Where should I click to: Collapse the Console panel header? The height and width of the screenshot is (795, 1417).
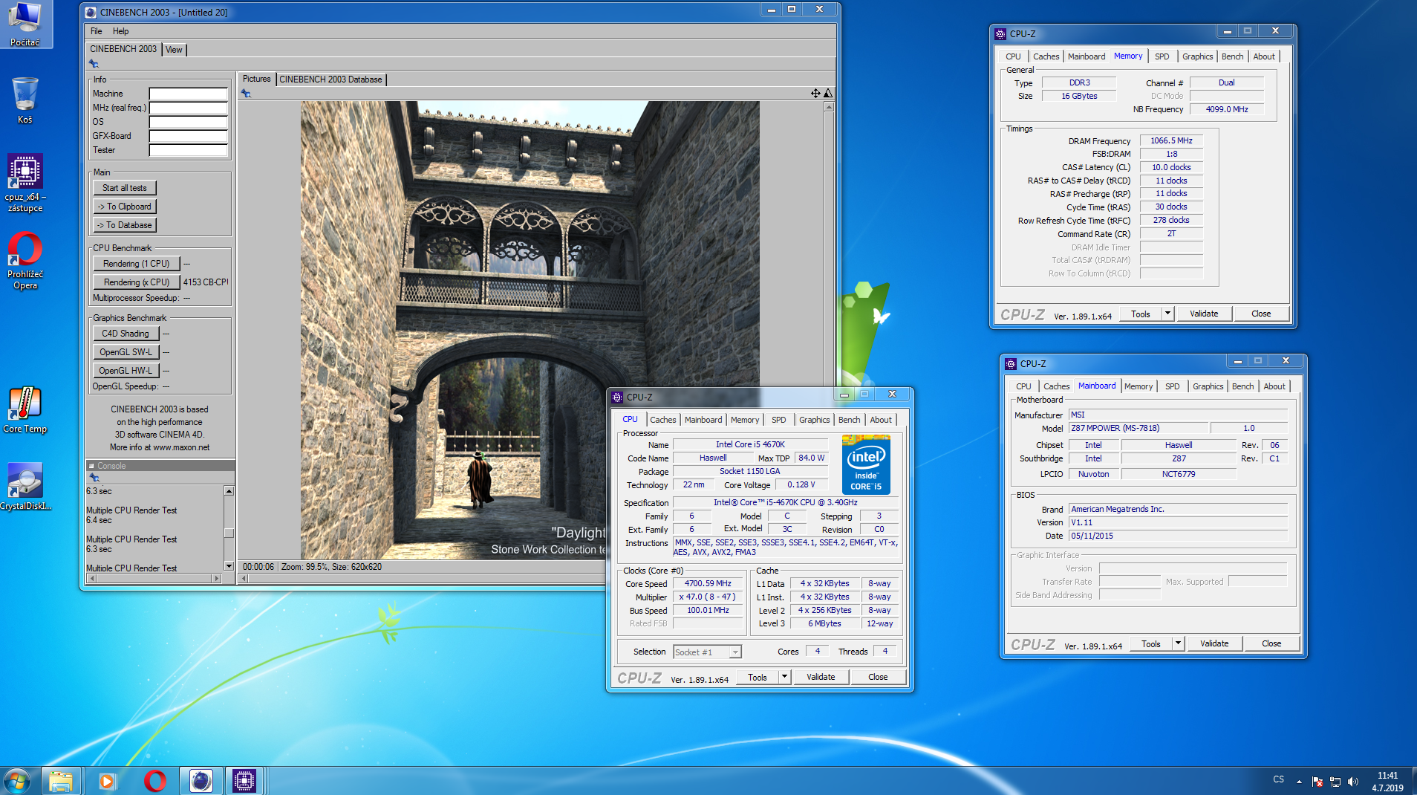[x=92, y=466]
